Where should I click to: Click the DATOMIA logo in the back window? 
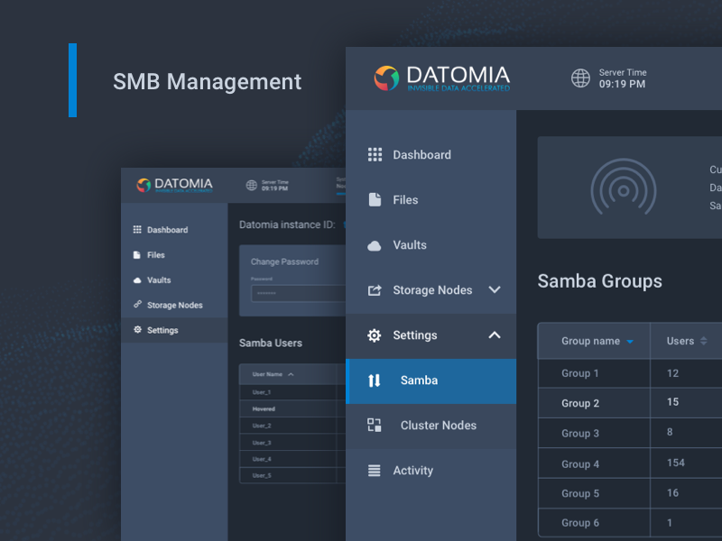click(174, 185)
